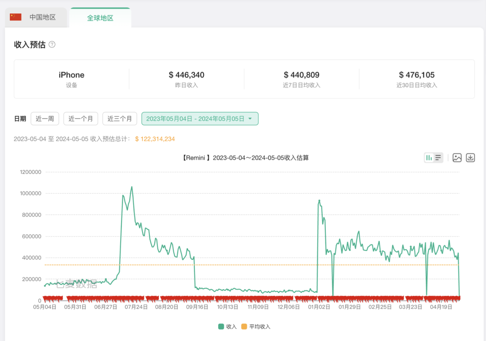This screenshot has width=486, height=341.
Task: Click the $ 446,340 昨日收入 figure
Action: click(x=186, y=75)
